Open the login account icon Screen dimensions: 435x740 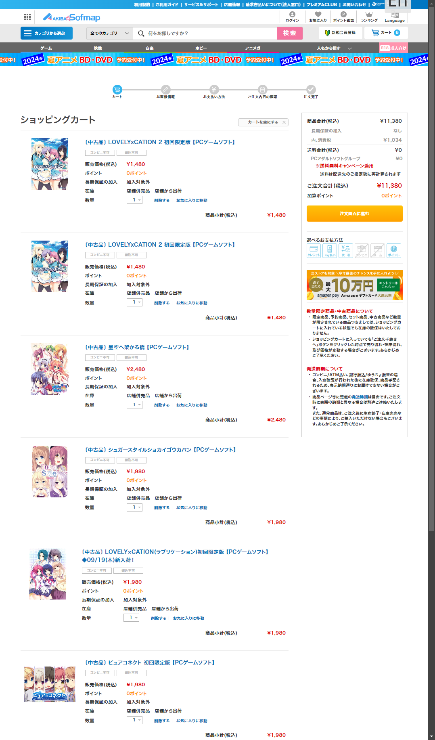292,17
